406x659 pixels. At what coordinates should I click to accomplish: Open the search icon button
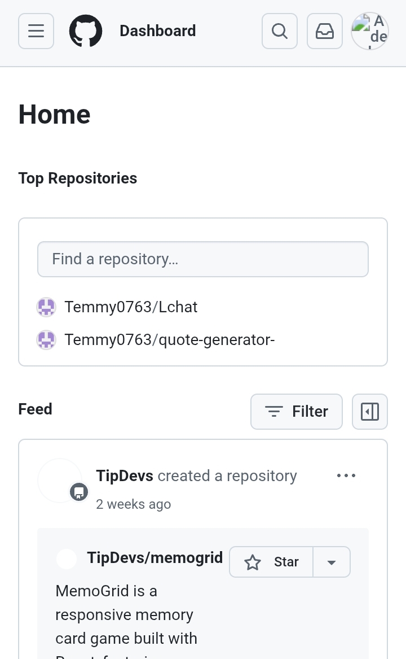coord(280,31)
